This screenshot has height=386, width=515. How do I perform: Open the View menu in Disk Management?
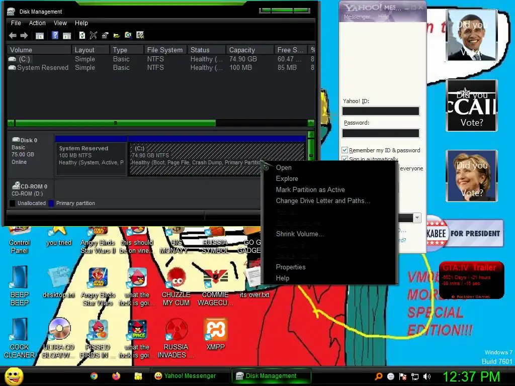tap(60, 23)
